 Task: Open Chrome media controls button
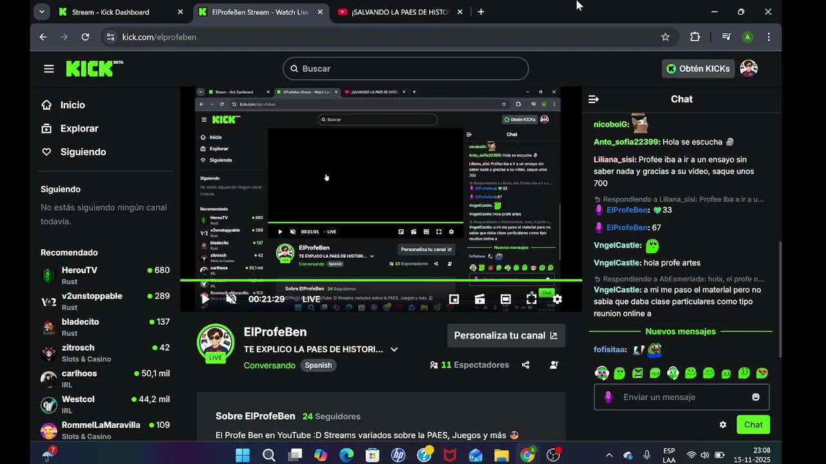click(x=726, y=37)
